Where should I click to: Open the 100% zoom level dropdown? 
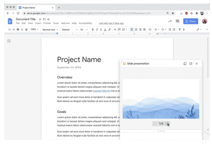click(x=34, y=29)
